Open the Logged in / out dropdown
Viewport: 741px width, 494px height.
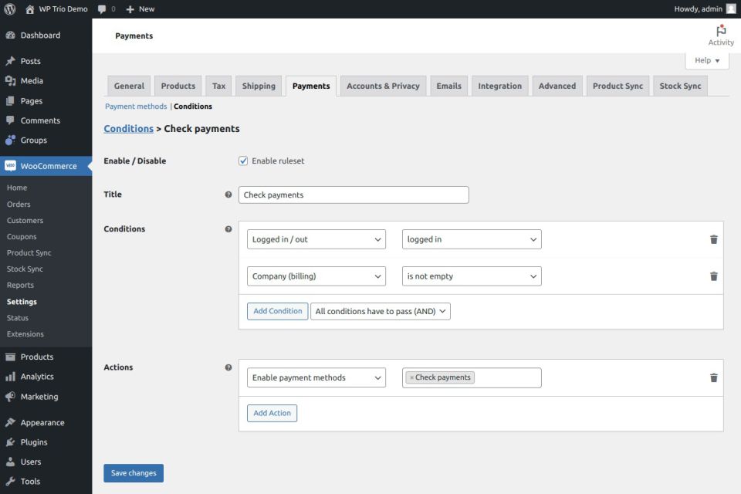tap(316, 239)
